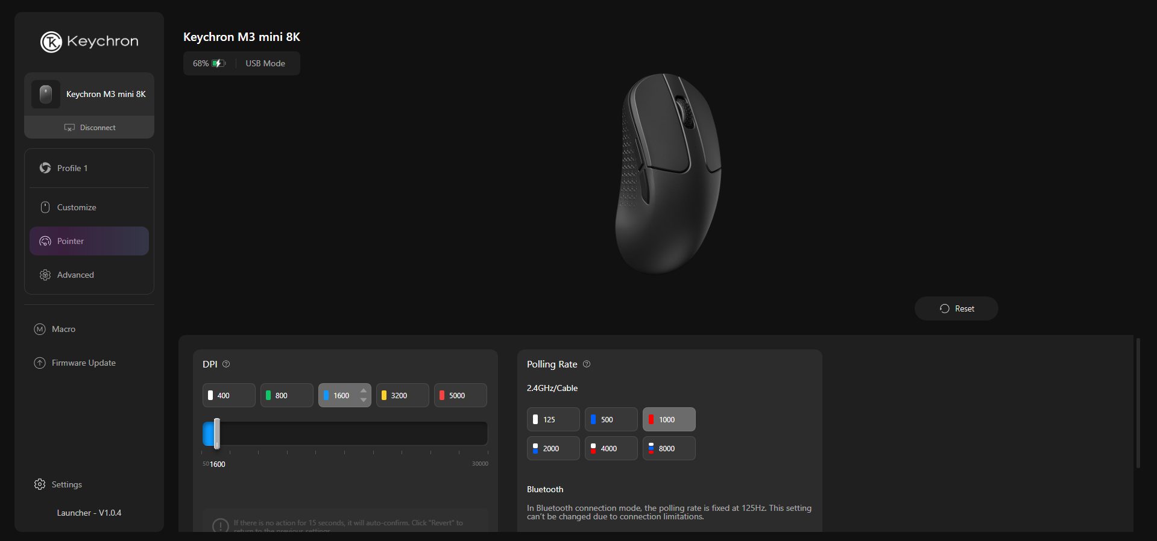The height and width of the screenshot is (541, 1157).
Task: Click the mouse thumbnail for Keychron M3 mini 8K
Action: (46, 94)
